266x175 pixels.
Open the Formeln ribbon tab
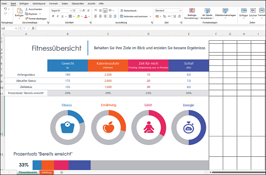pos(54,3)
